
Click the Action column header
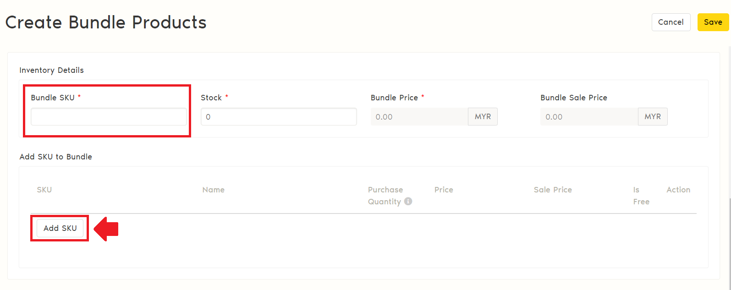coord(678,190)
